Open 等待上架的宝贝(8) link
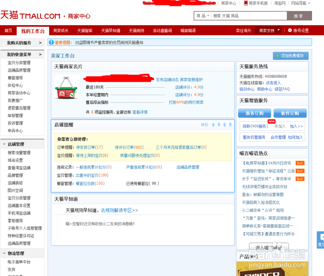 pos(92,155)
